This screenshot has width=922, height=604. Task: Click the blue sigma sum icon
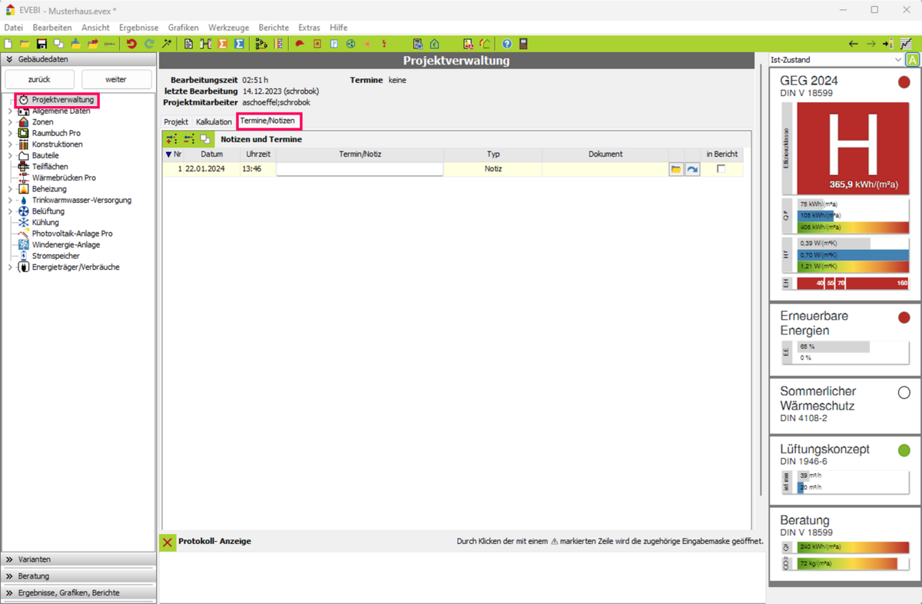239,44
